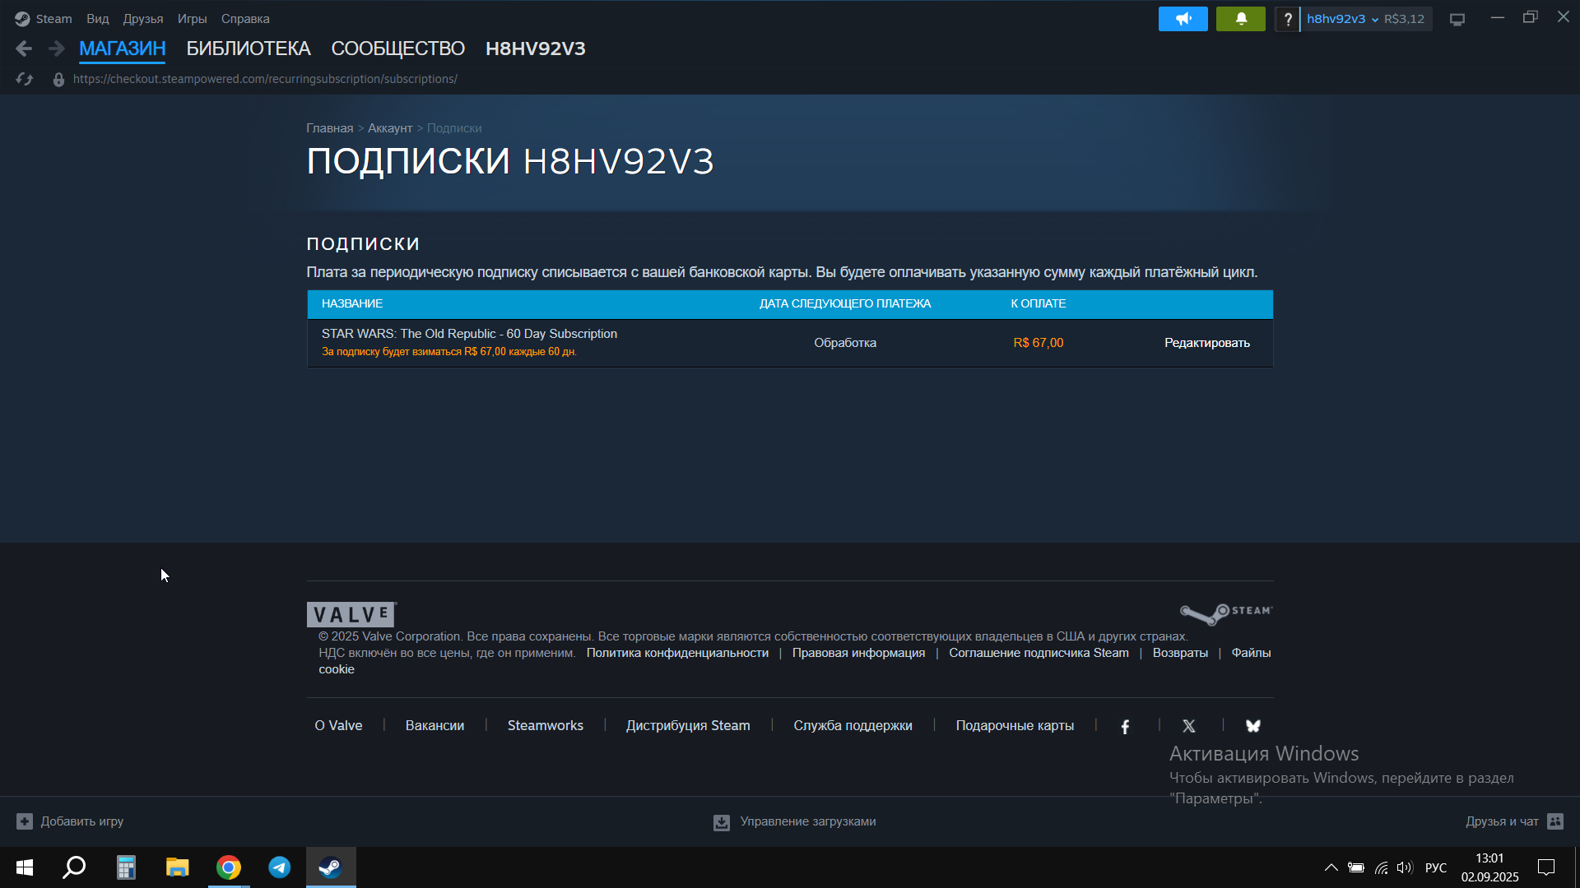Open the Windows Start menu

tap(25, 867)
